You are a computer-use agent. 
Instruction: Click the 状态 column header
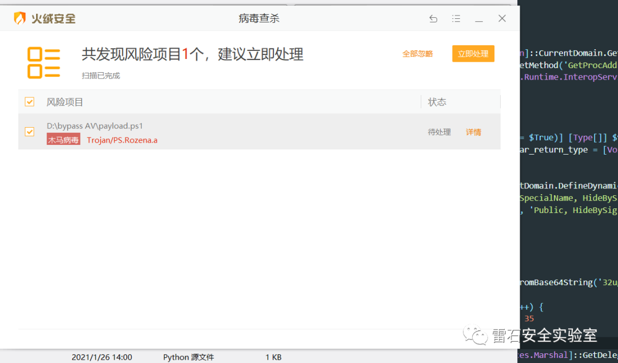click(x=437, y=102)
